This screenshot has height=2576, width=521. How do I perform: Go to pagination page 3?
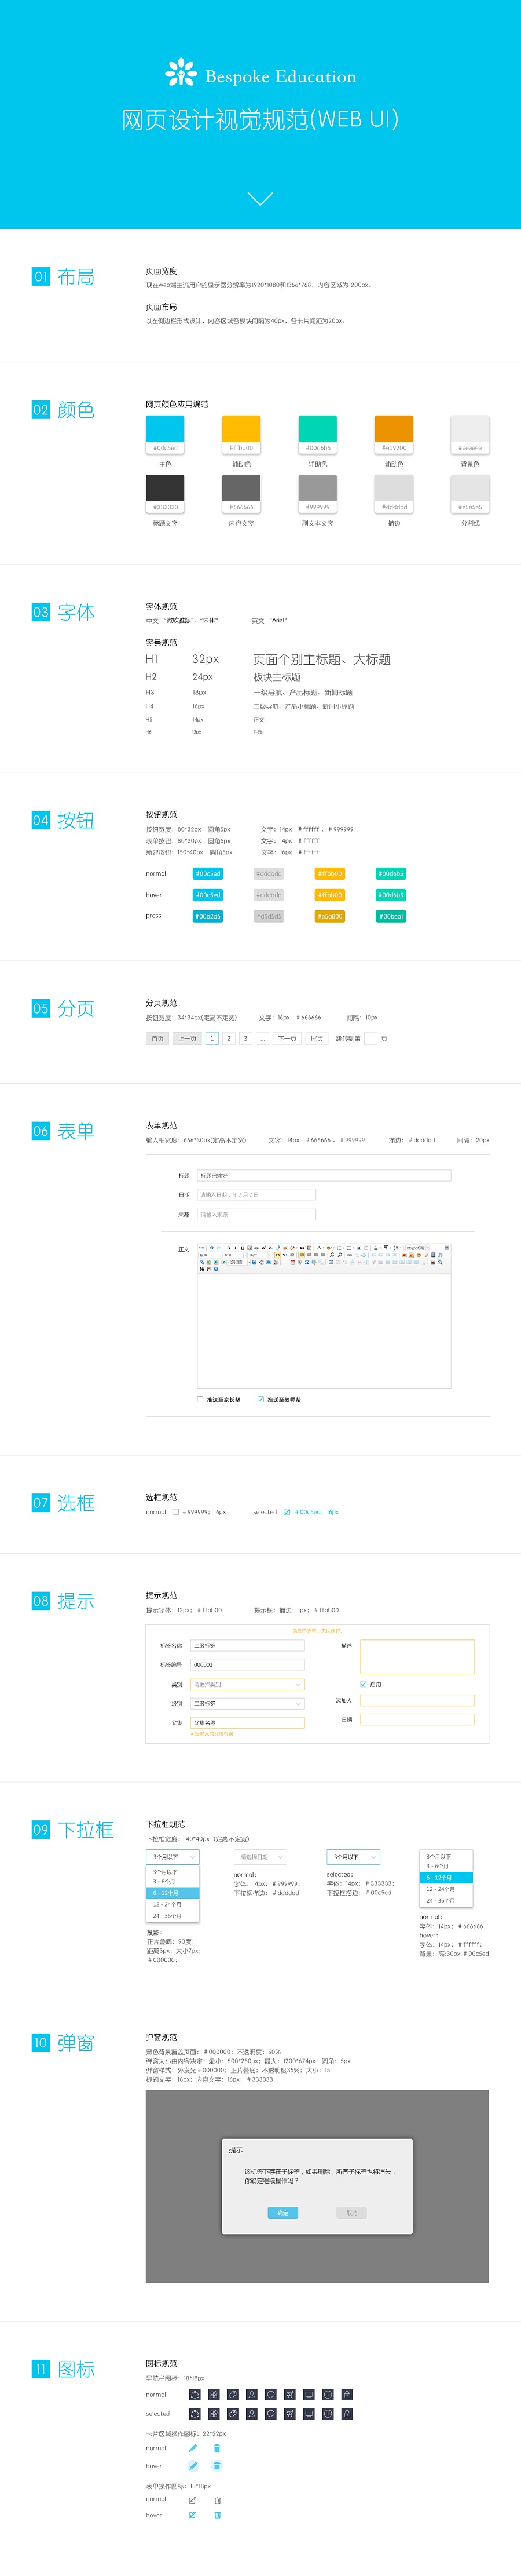click(245, 1039)
